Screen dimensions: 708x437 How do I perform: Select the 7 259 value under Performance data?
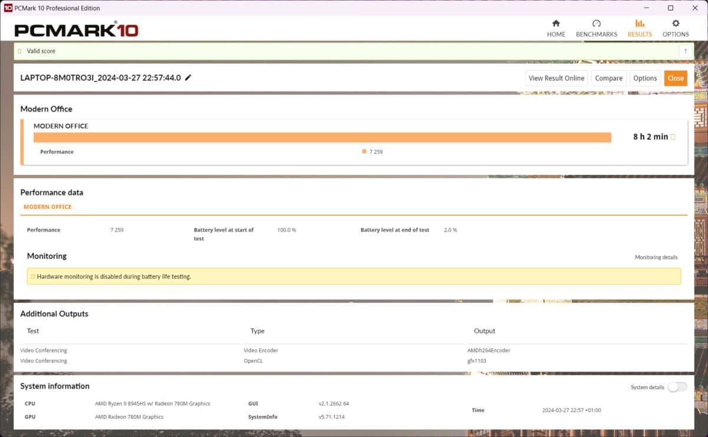pyautogui.click(x=117, y=230)
